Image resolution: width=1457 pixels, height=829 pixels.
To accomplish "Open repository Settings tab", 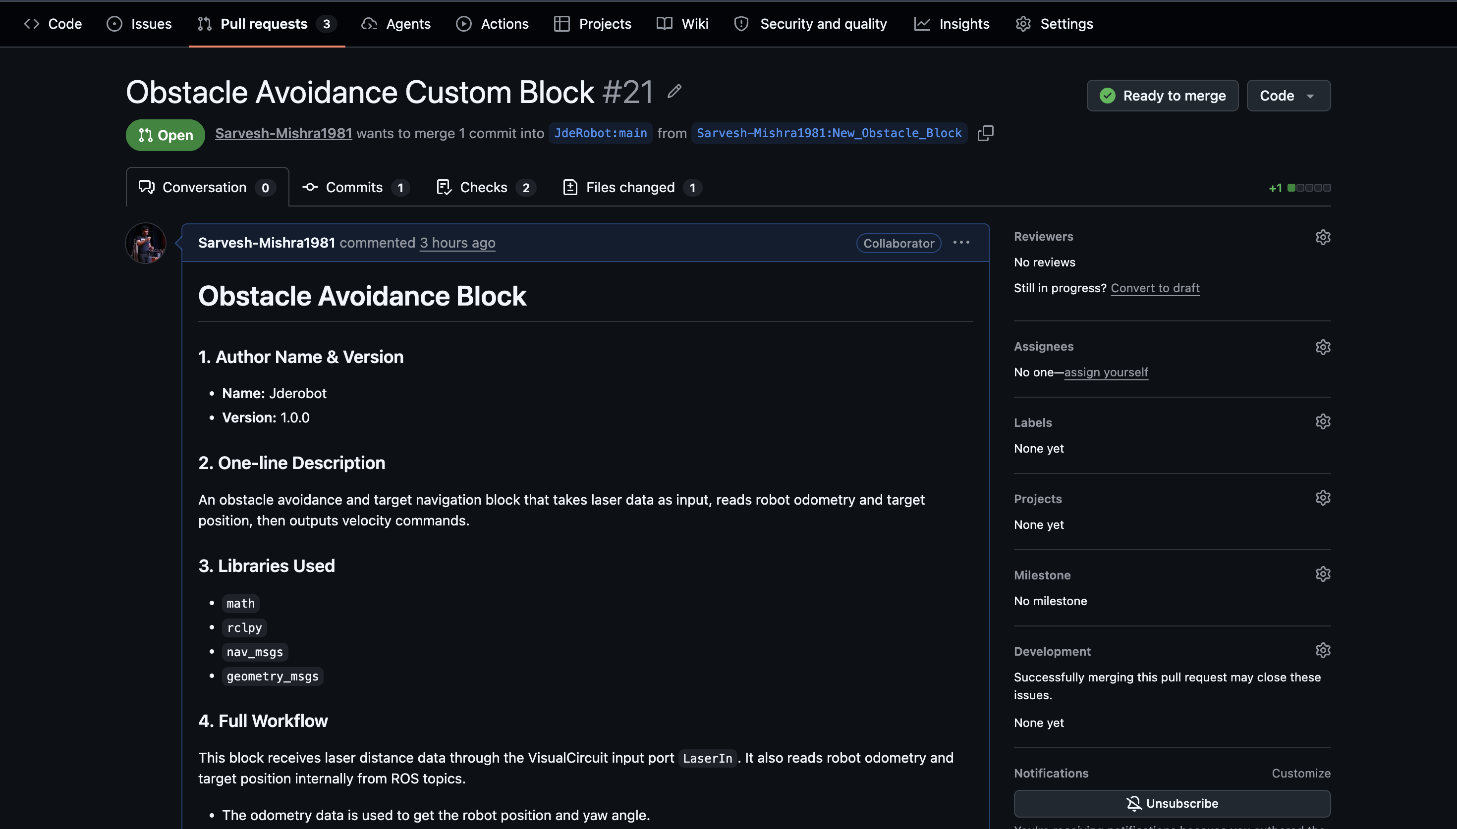I will point(1054,24).
